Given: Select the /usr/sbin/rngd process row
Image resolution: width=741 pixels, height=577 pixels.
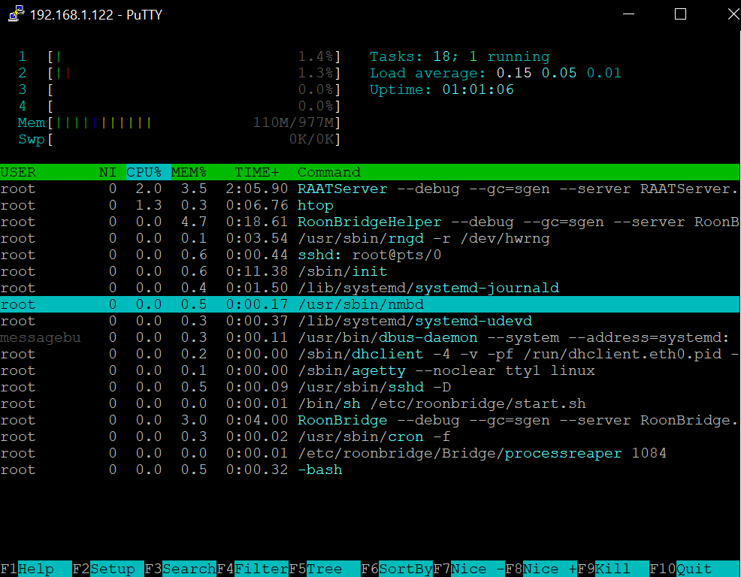Looking at the screenshot, I should [x=370, y=238].
